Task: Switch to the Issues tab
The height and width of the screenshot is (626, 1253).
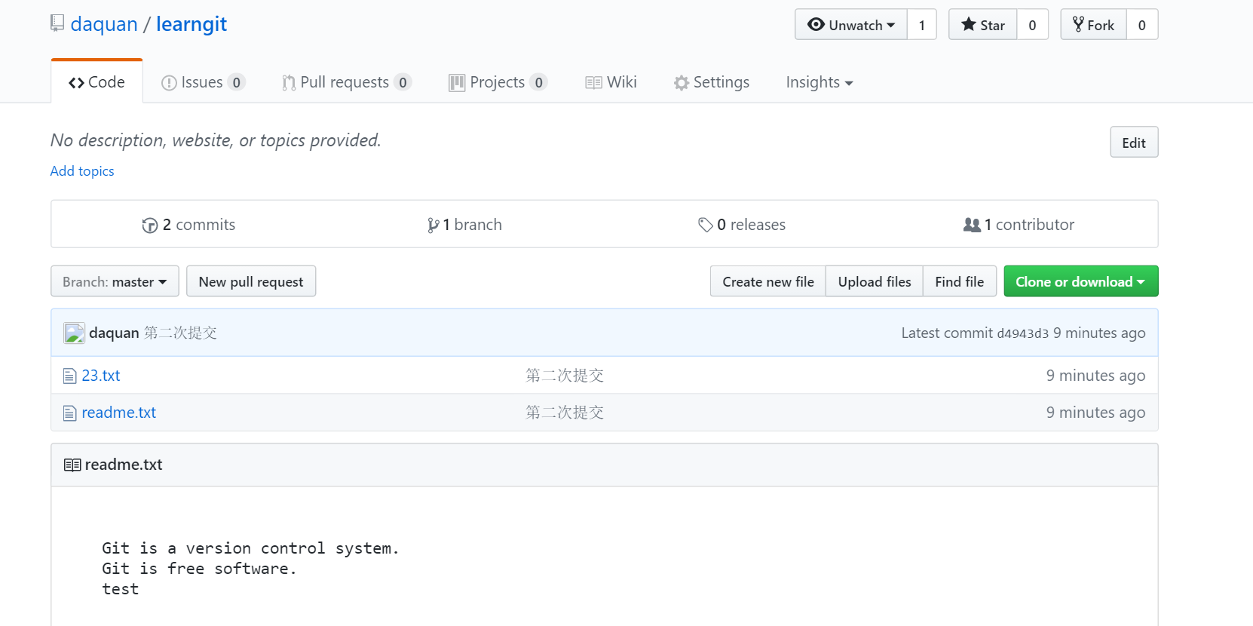Action: (203, 82)
